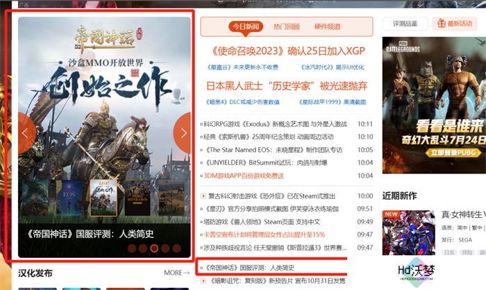Open the 真·女神转生 game cover thumbnail
Screen dimensions: 486x290
tap(408, 233)
